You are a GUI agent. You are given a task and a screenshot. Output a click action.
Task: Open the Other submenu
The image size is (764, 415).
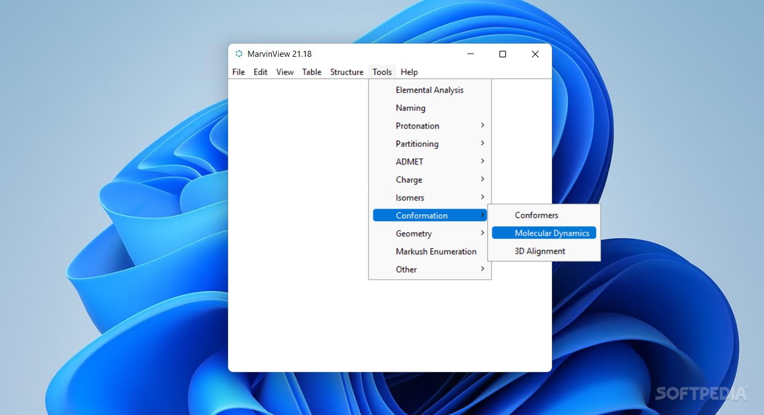coord(430,269)
